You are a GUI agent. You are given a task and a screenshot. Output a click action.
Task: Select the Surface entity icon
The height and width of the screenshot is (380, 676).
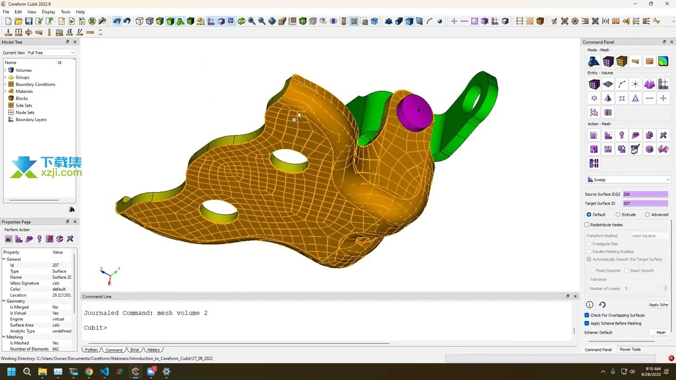click(x=608, y=84)
